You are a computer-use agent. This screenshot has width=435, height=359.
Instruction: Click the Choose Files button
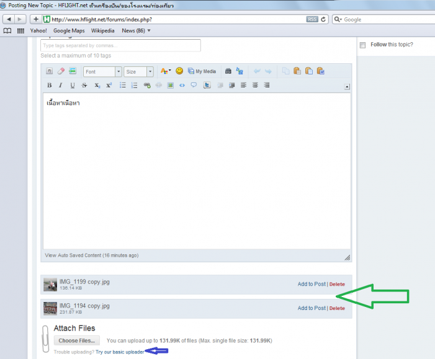[x=77, y=340]
